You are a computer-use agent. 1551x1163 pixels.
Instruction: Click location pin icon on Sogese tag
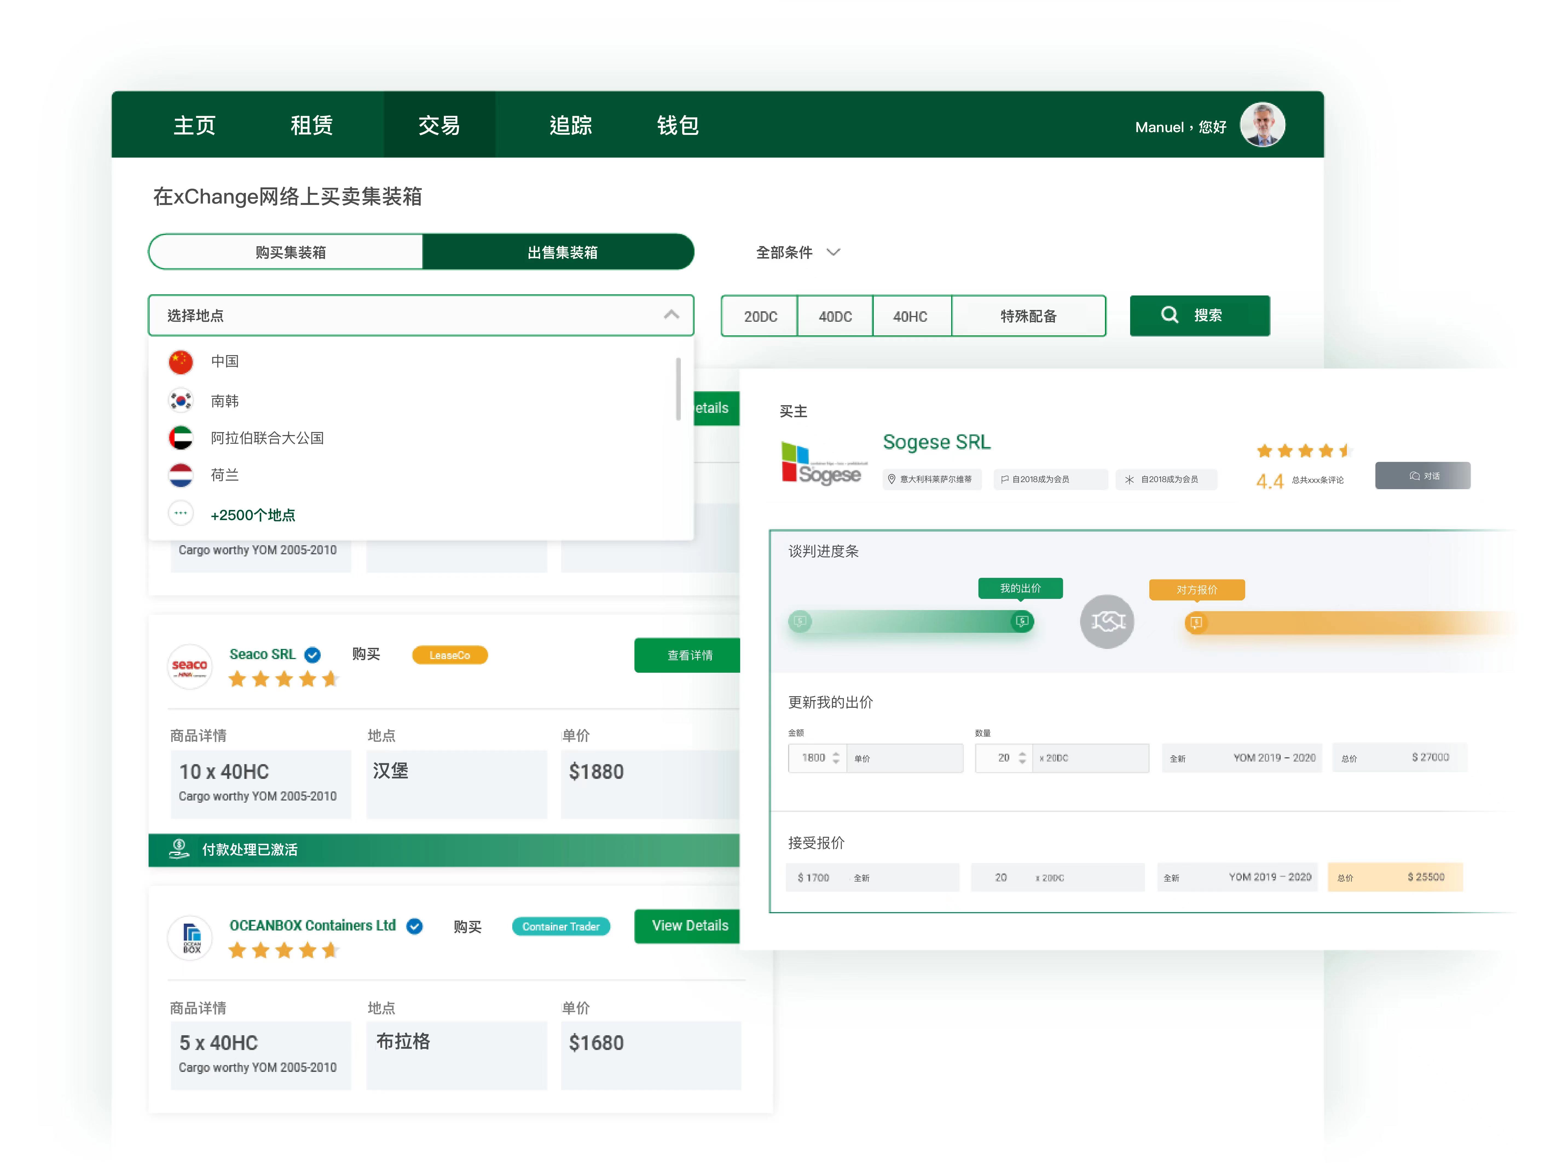coord(891,480)
